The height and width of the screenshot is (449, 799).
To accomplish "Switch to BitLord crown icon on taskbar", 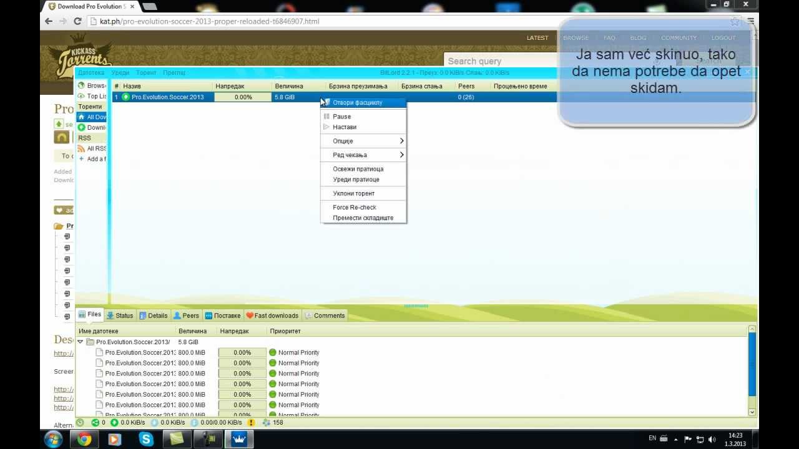I will coord(238,439).
